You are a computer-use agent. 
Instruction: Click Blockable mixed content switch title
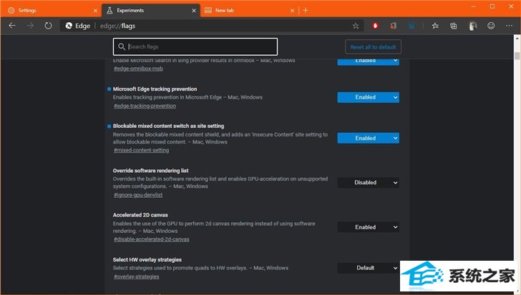[168, 126]
